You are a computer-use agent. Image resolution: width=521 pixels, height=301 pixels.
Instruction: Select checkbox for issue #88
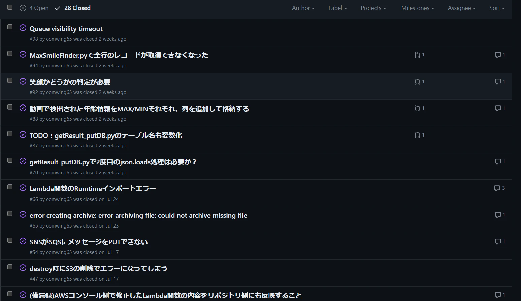pyautogui.click(x=10, y=107)
